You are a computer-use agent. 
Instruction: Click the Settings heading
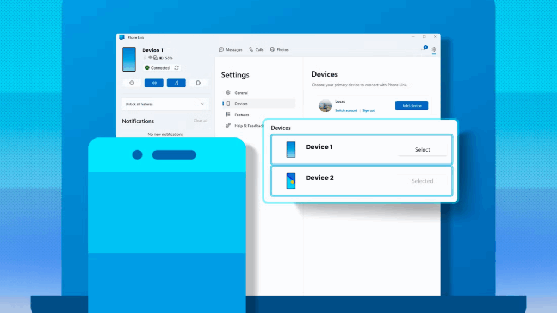pyautogui.click(x=235, y=75)
